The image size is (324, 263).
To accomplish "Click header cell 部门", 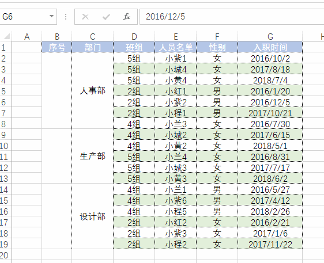I will [93, 47].
